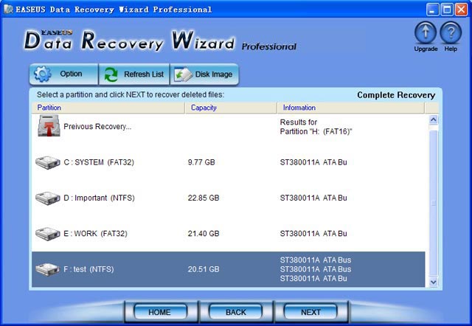Select partition C : SYSTEM (FAT32)
The image size is (472, 326).
click(99, 162)
